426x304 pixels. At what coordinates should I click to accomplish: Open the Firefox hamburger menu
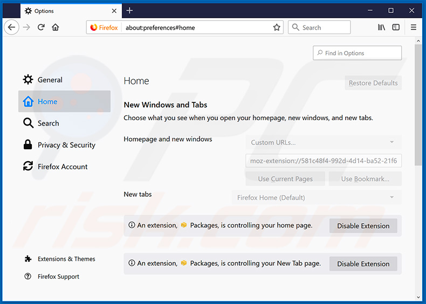tap(413, 27)
